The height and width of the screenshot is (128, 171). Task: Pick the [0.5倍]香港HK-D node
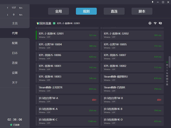coord(132,121)
